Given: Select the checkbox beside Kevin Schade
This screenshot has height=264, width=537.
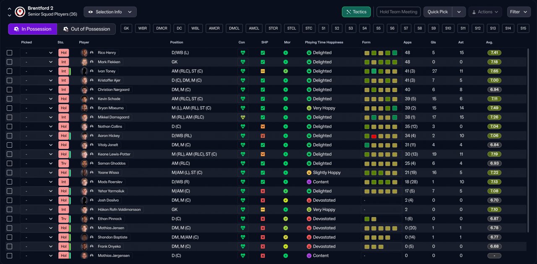Looking at the screenshot, I should pos(10,99).
